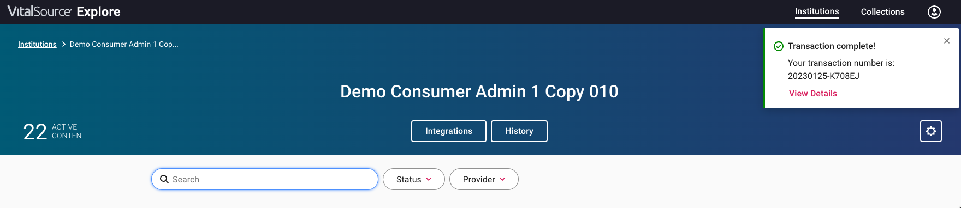Click the Demo Consumer Admin breadcrumb text
The height and width of the screenshot is (208, 961).
point(124,44)
